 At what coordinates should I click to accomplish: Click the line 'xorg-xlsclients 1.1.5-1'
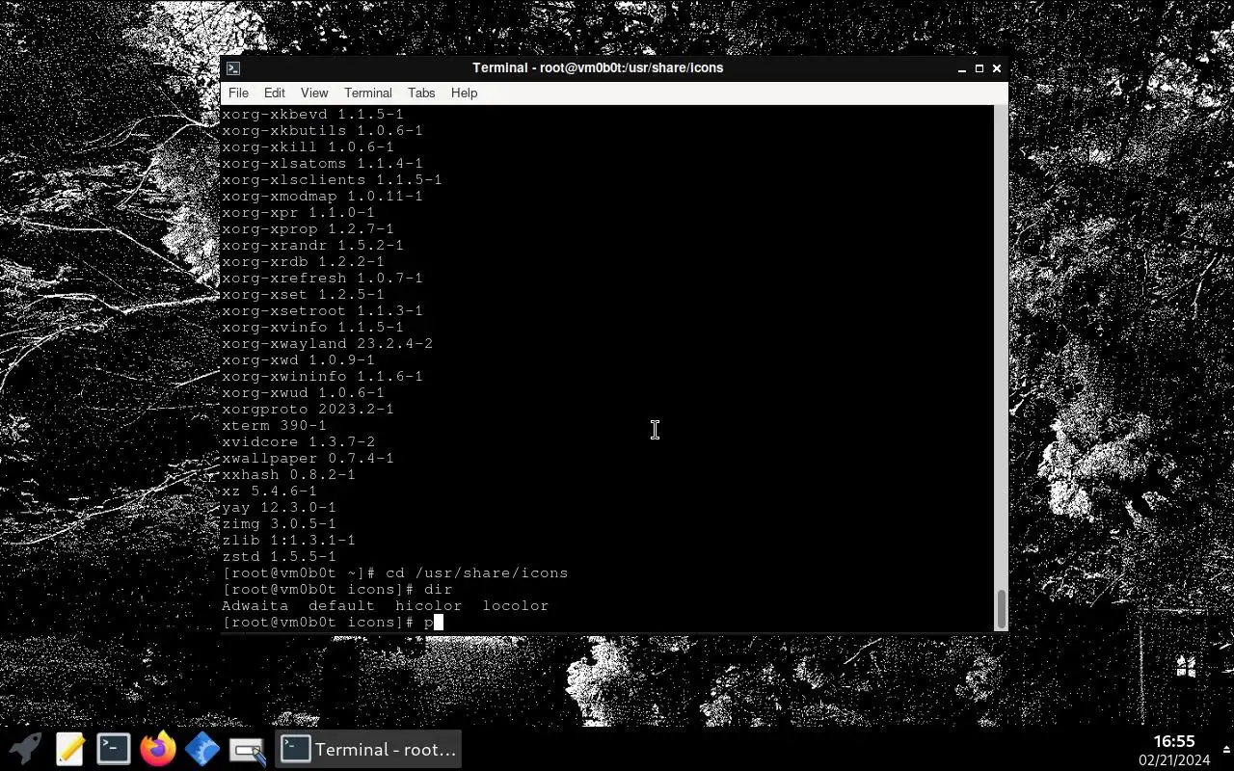pyautogui.click(x=332, y=179)
